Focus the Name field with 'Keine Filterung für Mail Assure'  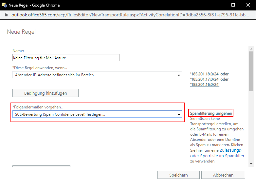point(66,58)
